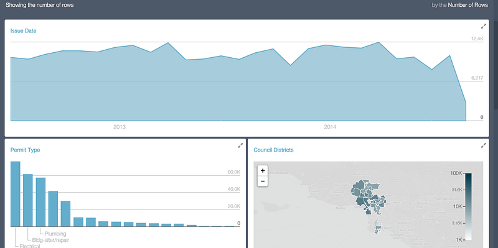498x248 pixels.
Task: Zoom out on the Council Districts map
Action: coord(263,181)
